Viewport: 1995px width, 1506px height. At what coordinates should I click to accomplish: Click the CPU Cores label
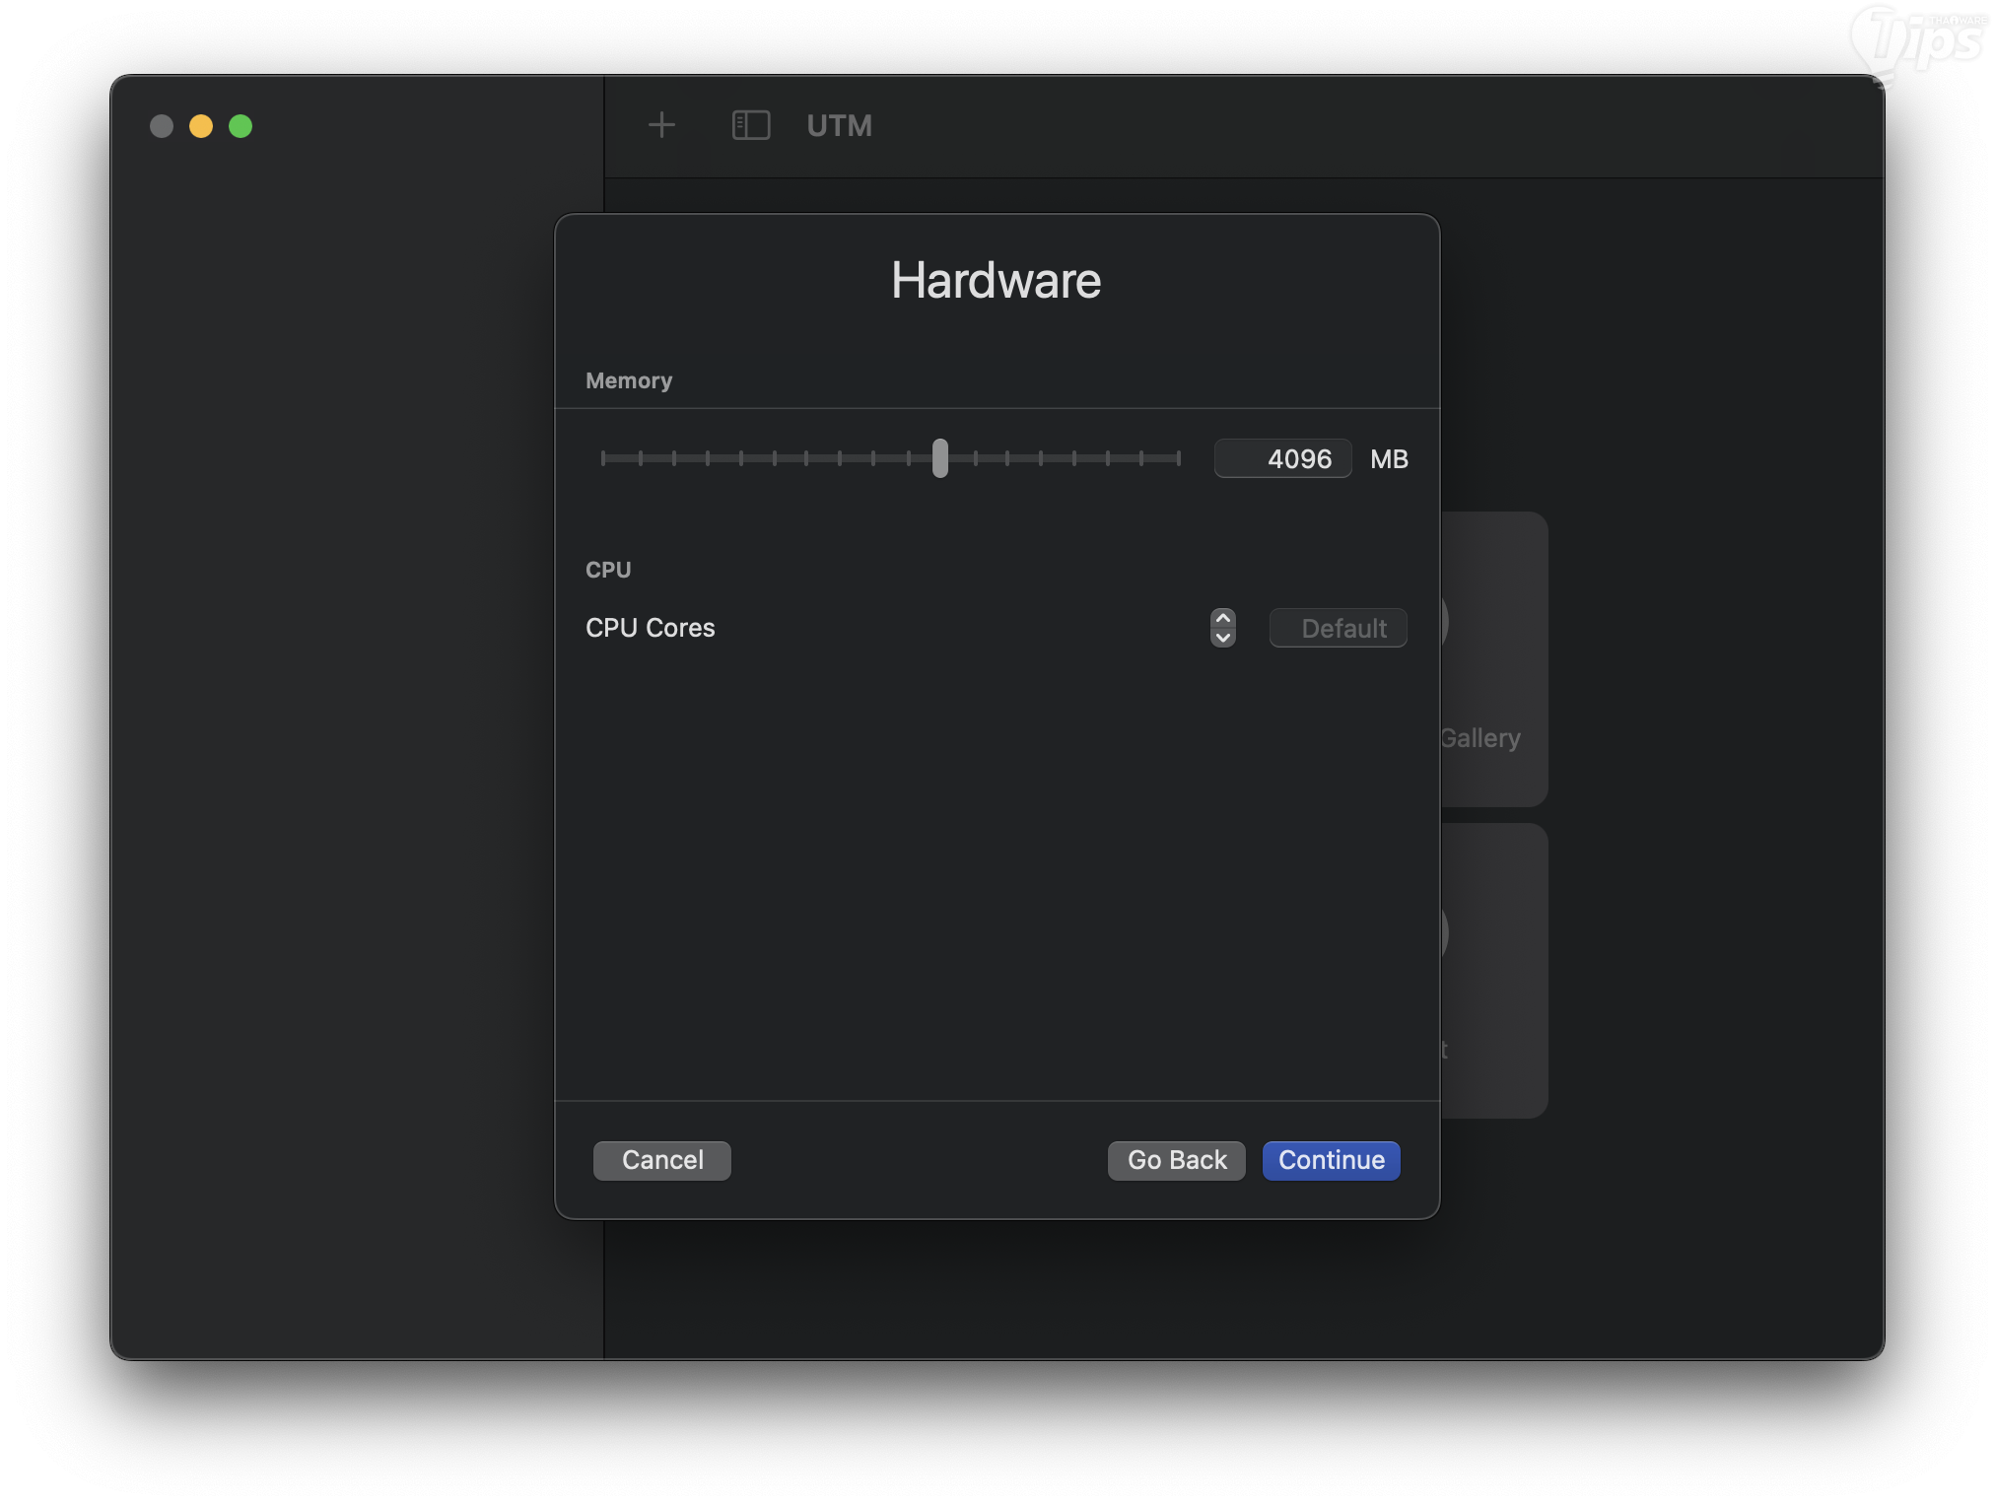[x=650, y=628]
